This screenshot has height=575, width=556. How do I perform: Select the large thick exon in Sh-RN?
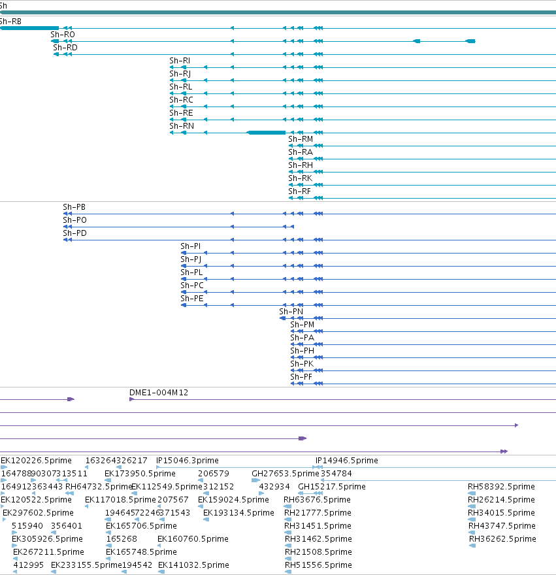267,133
